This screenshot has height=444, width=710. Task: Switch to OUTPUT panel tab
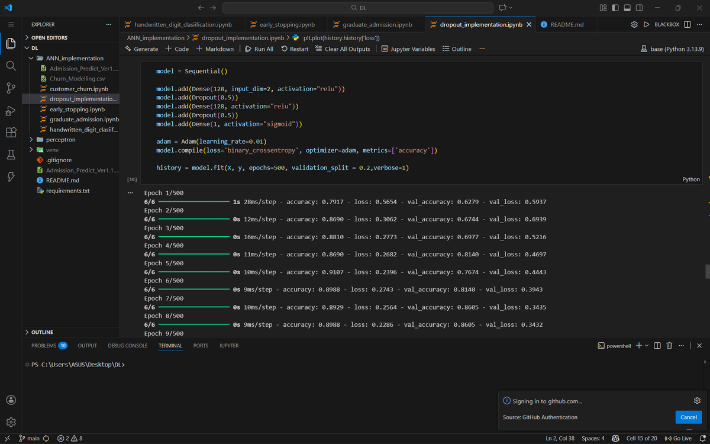(87, 345)
